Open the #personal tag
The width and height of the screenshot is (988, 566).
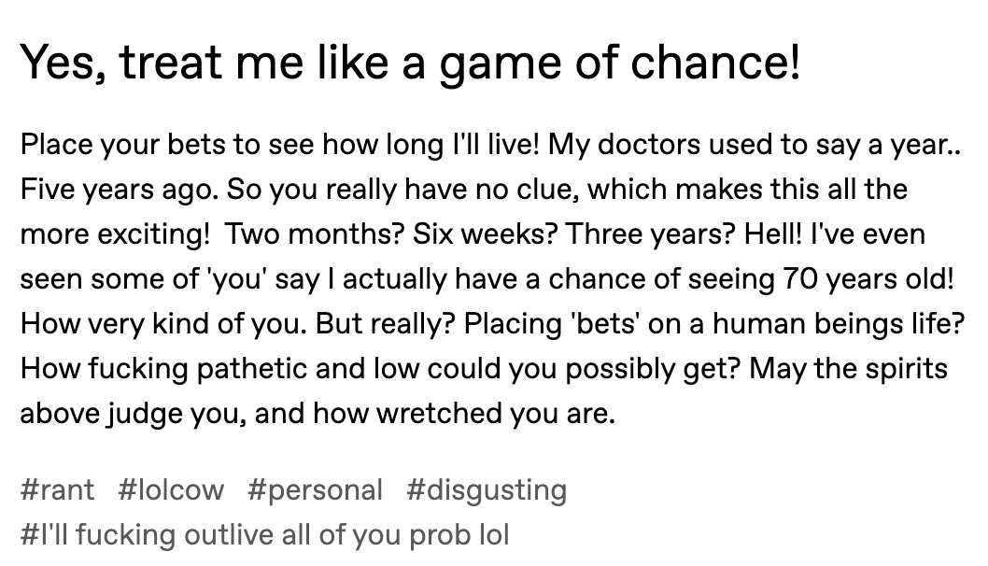pyautogui.click(x=315, y=489)
